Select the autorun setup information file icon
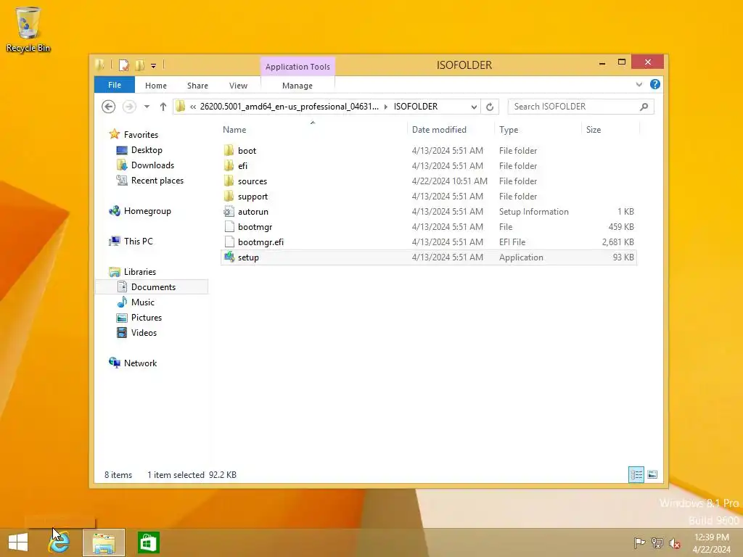Image resolution: width=743 pixels, height=557 pixels. (229, 211)
